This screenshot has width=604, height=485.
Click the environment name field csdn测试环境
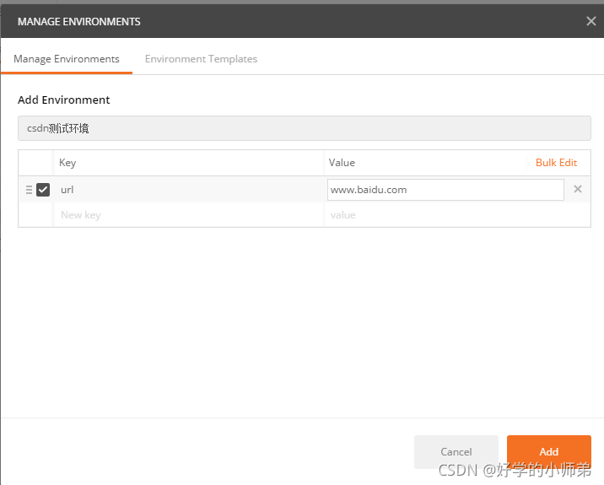[x=305, y=128]
